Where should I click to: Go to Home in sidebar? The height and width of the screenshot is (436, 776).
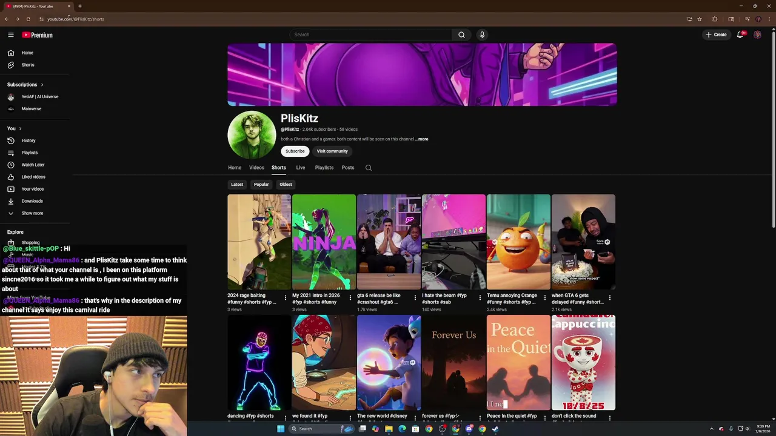click(x=27, y=53)
